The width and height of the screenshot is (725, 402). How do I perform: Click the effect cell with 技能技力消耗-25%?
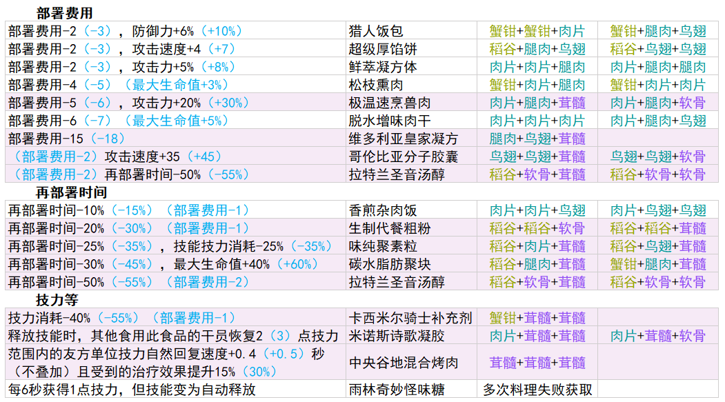(175, 246)
